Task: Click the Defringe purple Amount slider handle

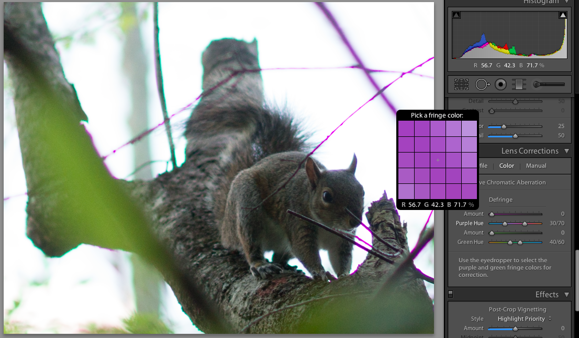Action: [x=492, y=214]
